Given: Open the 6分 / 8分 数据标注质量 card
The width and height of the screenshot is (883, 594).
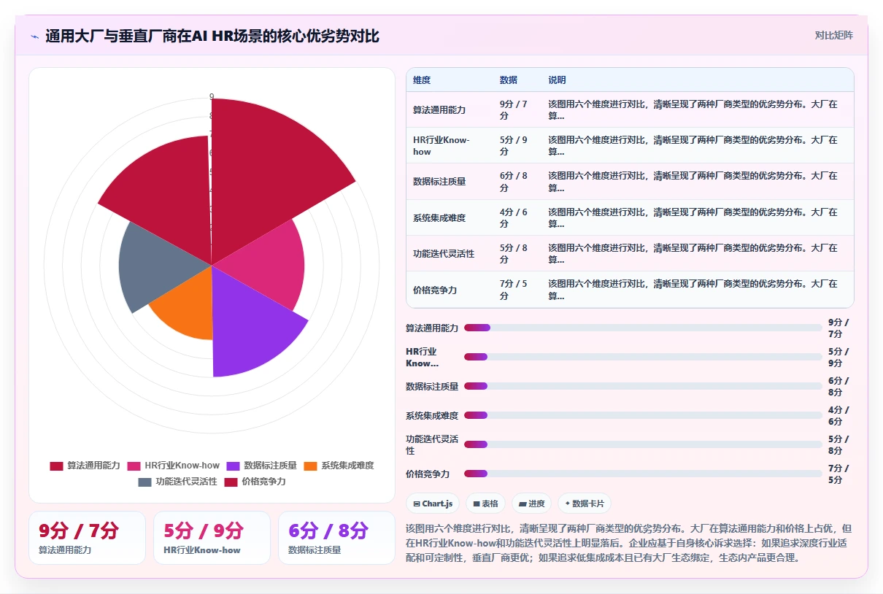Looking at the screenshot, I should [336, 538].
